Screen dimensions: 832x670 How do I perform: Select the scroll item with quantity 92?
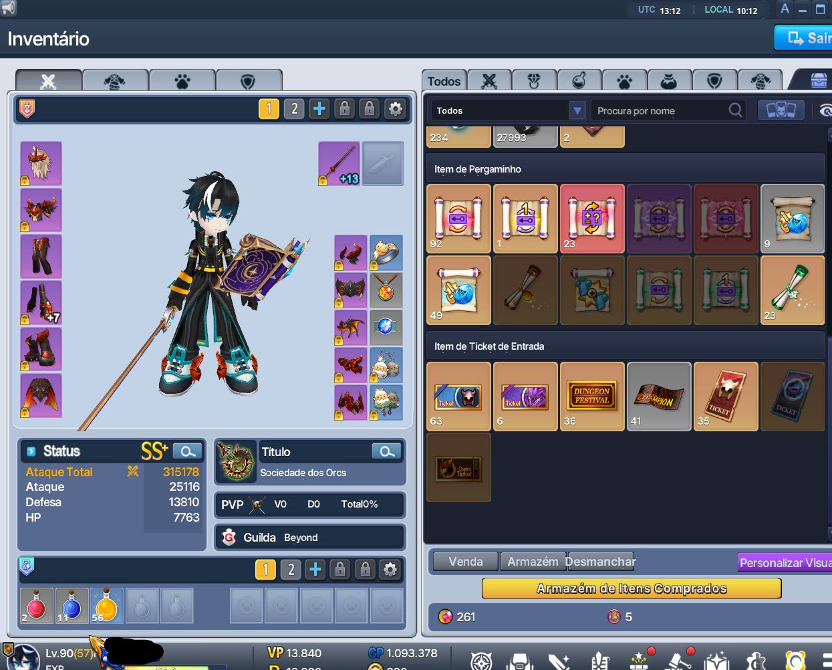click(458, 218)
